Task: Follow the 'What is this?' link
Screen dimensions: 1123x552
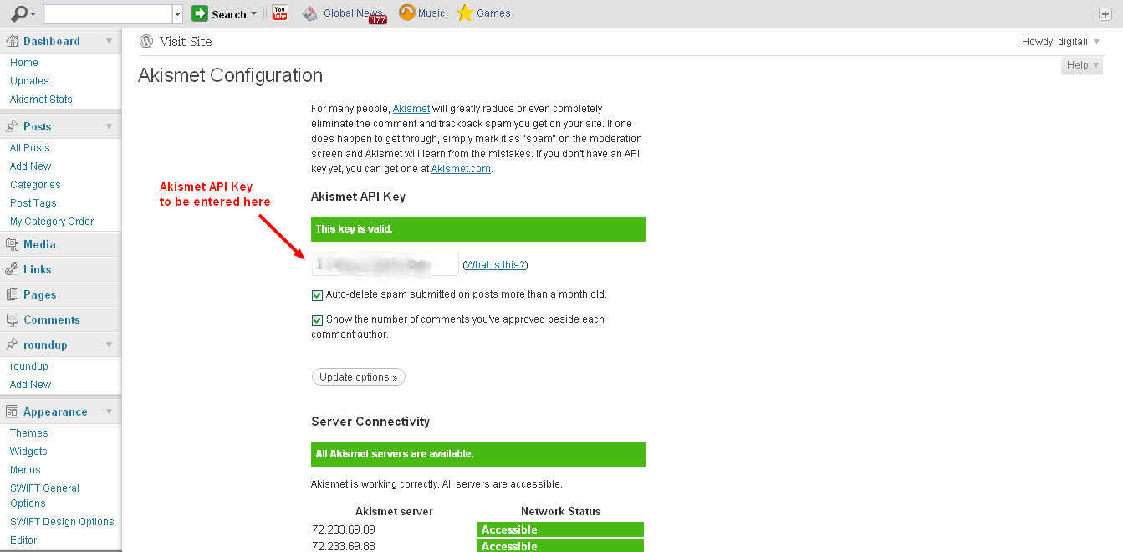Action: coord(495,265)
